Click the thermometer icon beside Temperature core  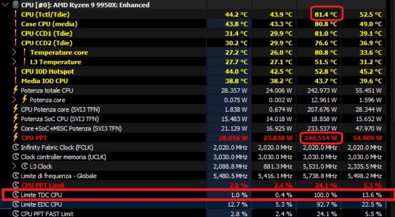coord(24,52)
